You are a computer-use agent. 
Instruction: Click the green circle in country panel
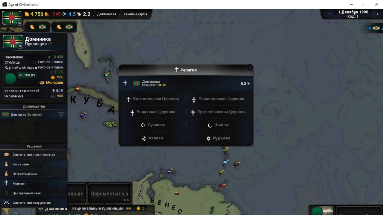[10, 79]
